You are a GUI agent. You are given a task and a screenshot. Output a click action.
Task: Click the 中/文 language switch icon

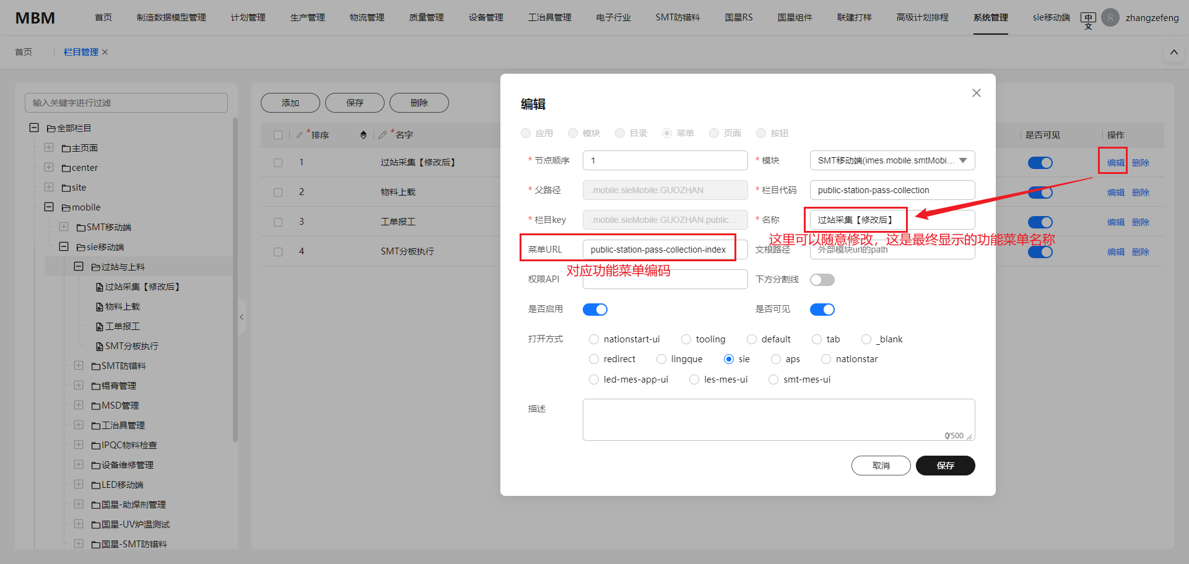(1087, 19)
